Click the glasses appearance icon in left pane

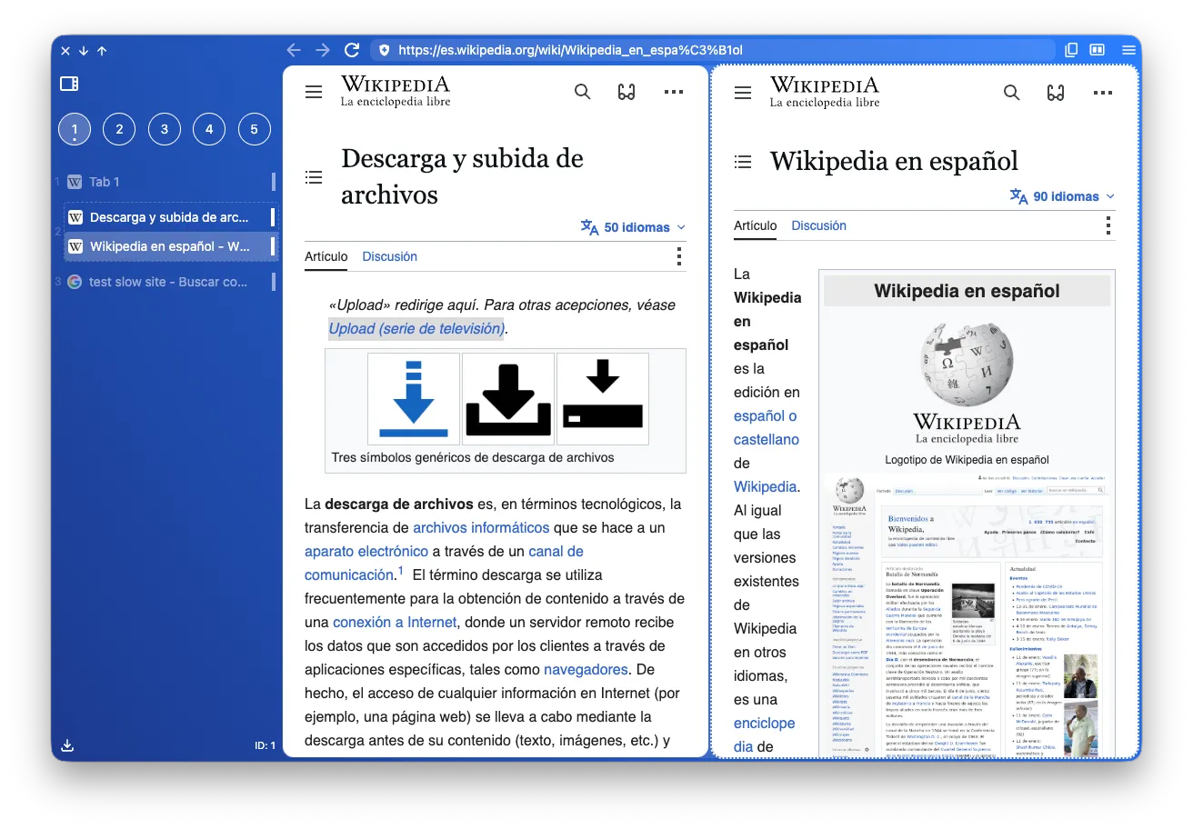click(627, 92)
